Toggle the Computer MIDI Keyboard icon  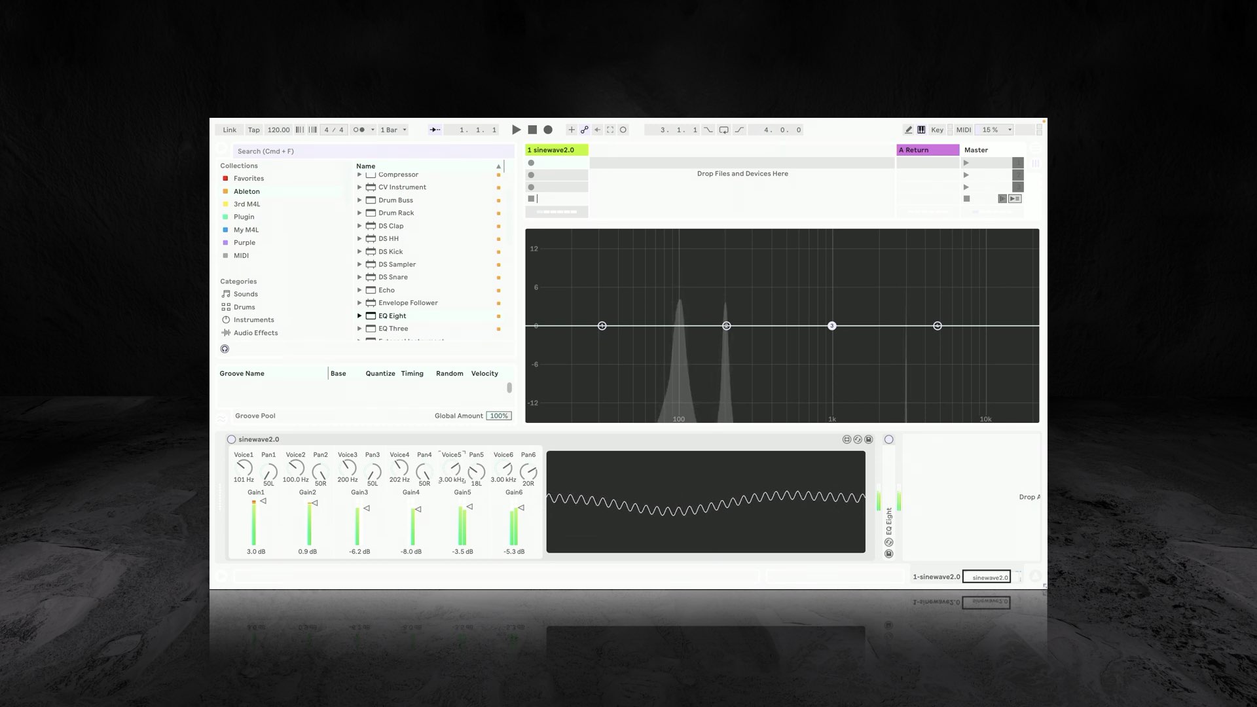(x=921, y=130)
